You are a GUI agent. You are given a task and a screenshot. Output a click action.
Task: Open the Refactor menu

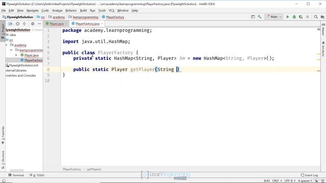coord(71,10)
